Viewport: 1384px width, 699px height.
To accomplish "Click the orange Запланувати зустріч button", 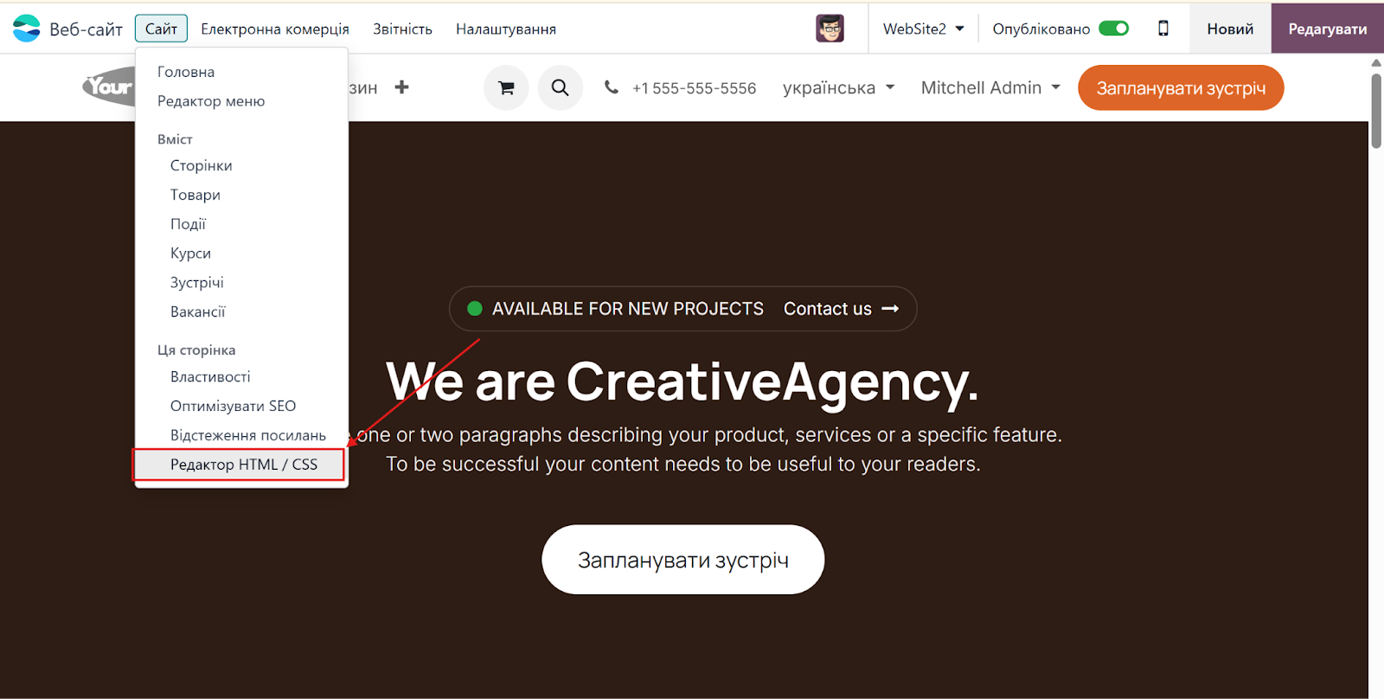I will tap(1181, 87).
